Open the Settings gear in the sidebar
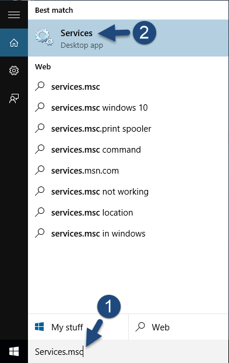 (x=14, y=71)
